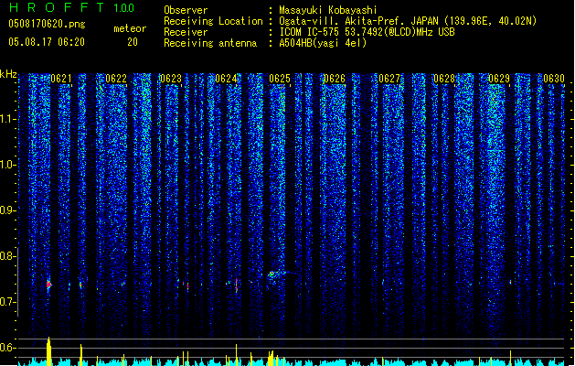575x366 pixels.
Task: Click the 0629 time marker
Action: [499, 79]
